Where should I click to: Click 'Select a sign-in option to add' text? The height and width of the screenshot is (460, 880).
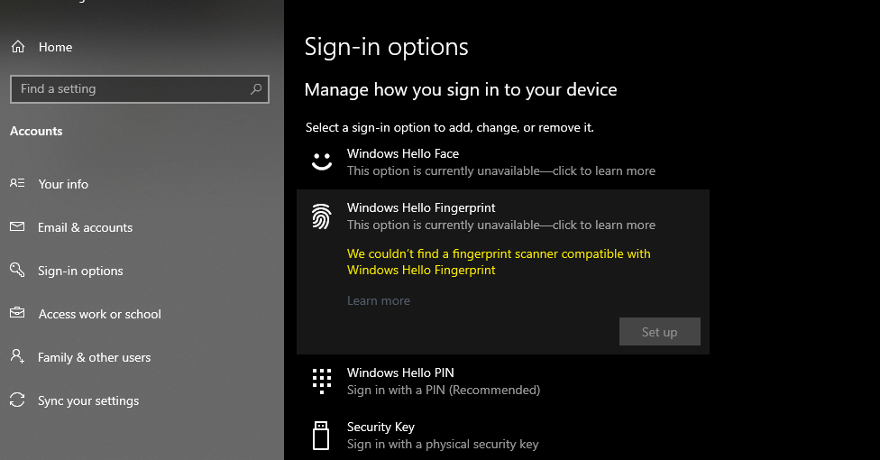449,127
